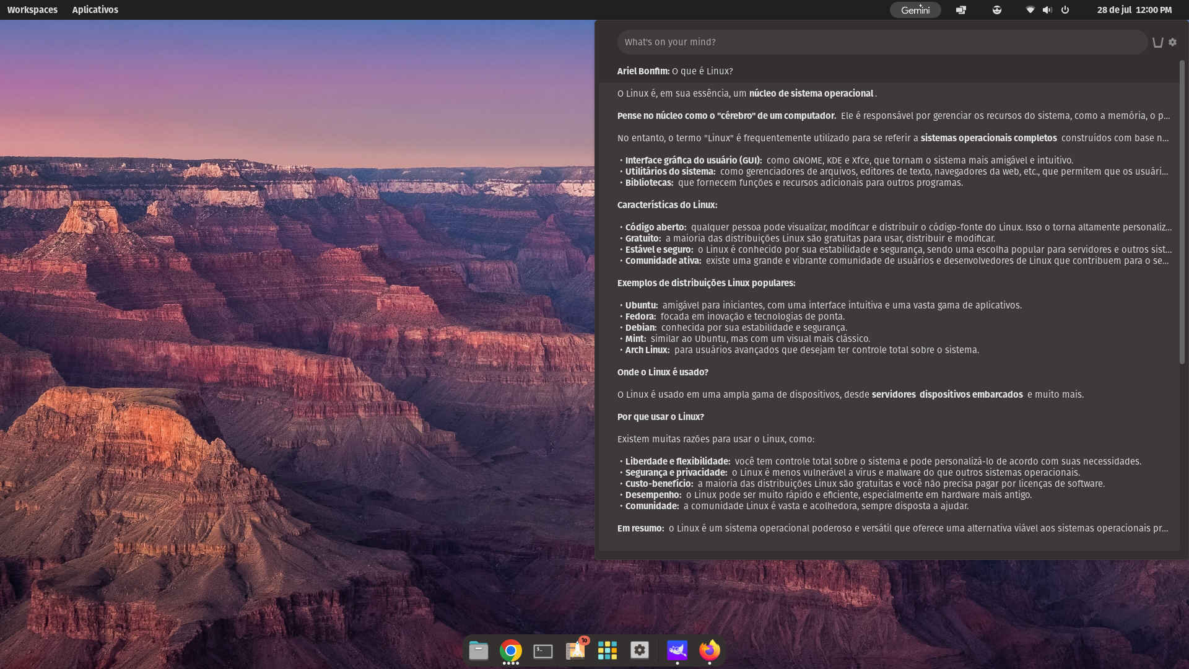Open the updater app showing 10 pending updates
Image resolution: width=1189 pixels, height=669 pixels.
[x=575, y=650]
